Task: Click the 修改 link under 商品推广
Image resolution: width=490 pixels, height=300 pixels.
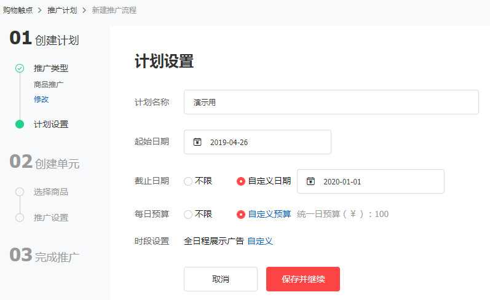Action: (41, 99)
